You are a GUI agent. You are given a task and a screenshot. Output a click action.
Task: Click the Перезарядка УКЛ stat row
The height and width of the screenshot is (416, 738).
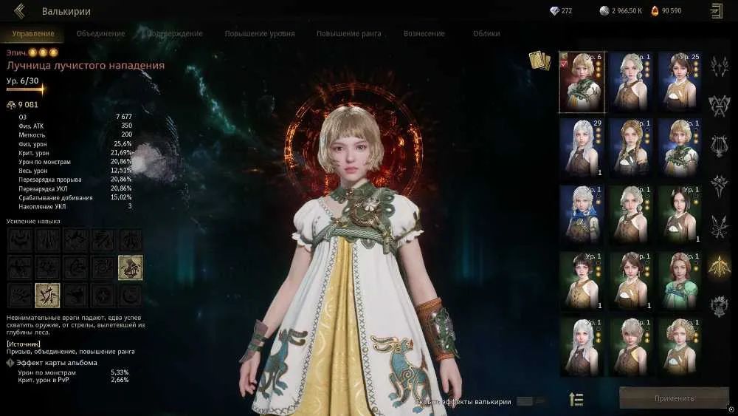75,188
